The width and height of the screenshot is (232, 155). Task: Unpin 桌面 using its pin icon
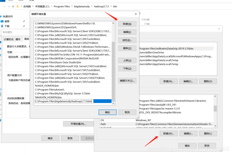pyautogui.click(x=24, y=21)
